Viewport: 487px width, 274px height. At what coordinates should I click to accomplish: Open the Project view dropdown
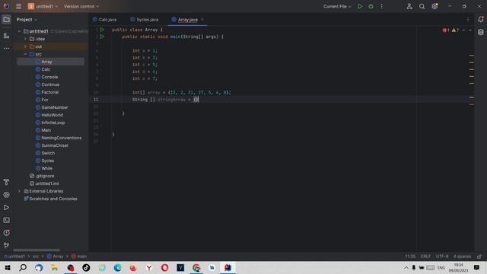pyautogui.click(x=27, y=20)
